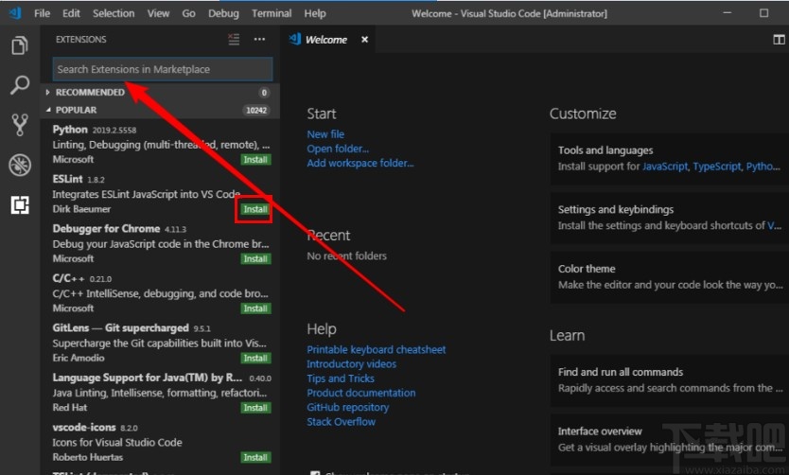
Task: Clear extensions input with filter icon
Action: click(x=234, y=39)
